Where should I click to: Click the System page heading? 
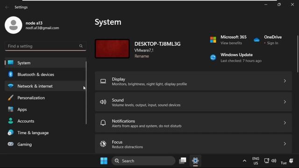[108, 22]
